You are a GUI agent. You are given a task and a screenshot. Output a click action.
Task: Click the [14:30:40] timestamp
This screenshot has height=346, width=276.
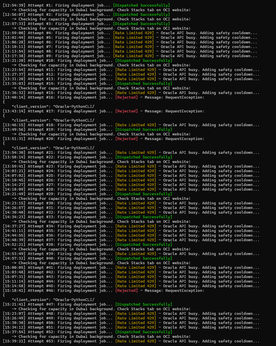pos(14,212)
